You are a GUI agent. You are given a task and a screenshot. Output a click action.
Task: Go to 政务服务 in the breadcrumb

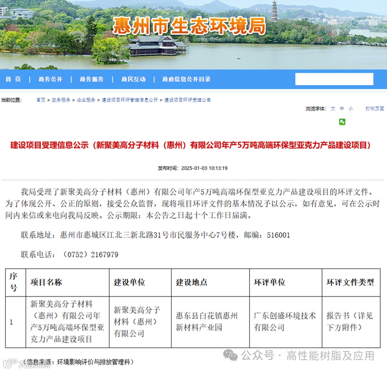tap(61, 100)
